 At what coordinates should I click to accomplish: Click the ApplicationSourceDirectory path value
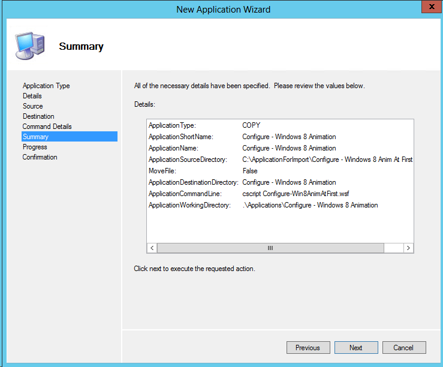[x=327, y=160]
